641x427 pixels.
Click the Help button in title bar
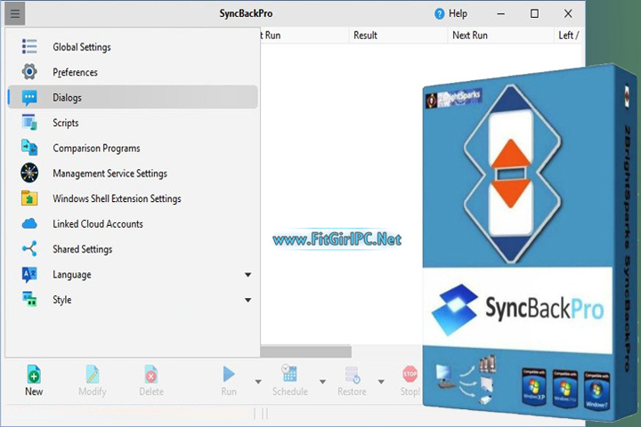[450, 13]
